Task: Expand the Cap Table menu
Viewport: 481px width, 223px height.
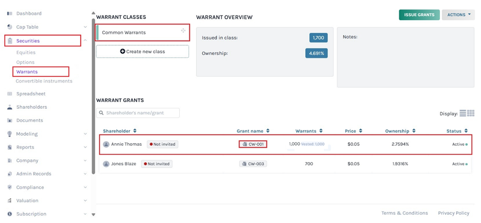Action: pyautogui.click(x=85, y=27)
